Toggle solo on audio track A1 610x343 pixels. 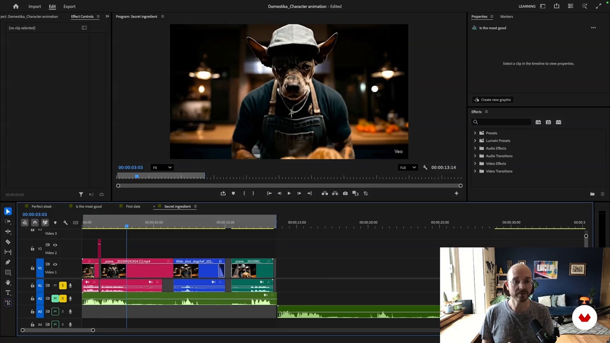click(x=62, y=285)
